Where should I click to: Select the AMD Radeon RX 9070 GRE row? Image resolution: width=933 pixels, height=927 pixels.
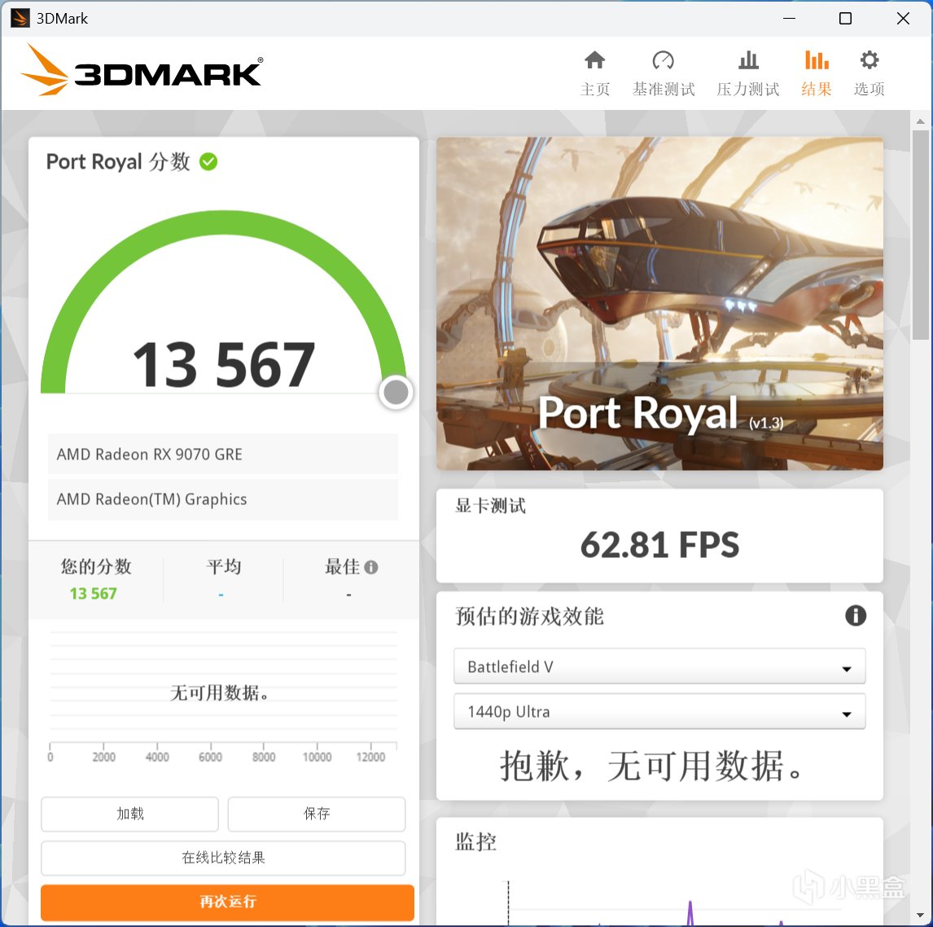point(223,455)
